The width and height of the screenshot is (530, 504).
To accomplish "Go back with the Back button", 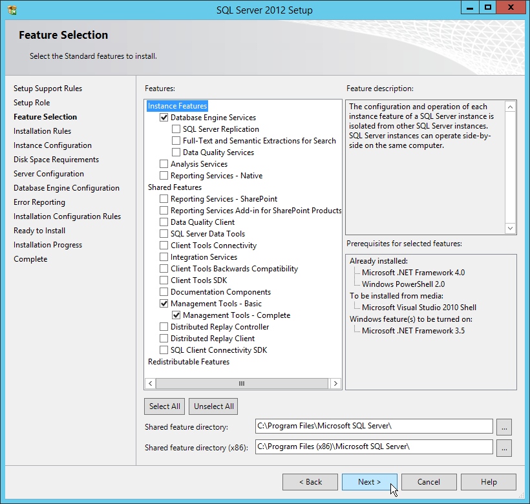I will click(x=310, y=482).
